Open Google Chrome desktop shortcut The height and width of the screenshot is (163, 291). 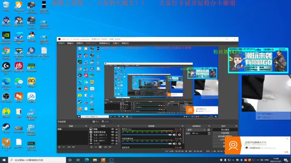(6, 53)
